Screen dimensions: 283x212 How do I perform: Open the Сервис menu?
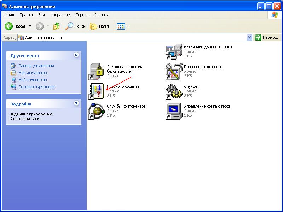pyautogui.click(x=82, y=15)
